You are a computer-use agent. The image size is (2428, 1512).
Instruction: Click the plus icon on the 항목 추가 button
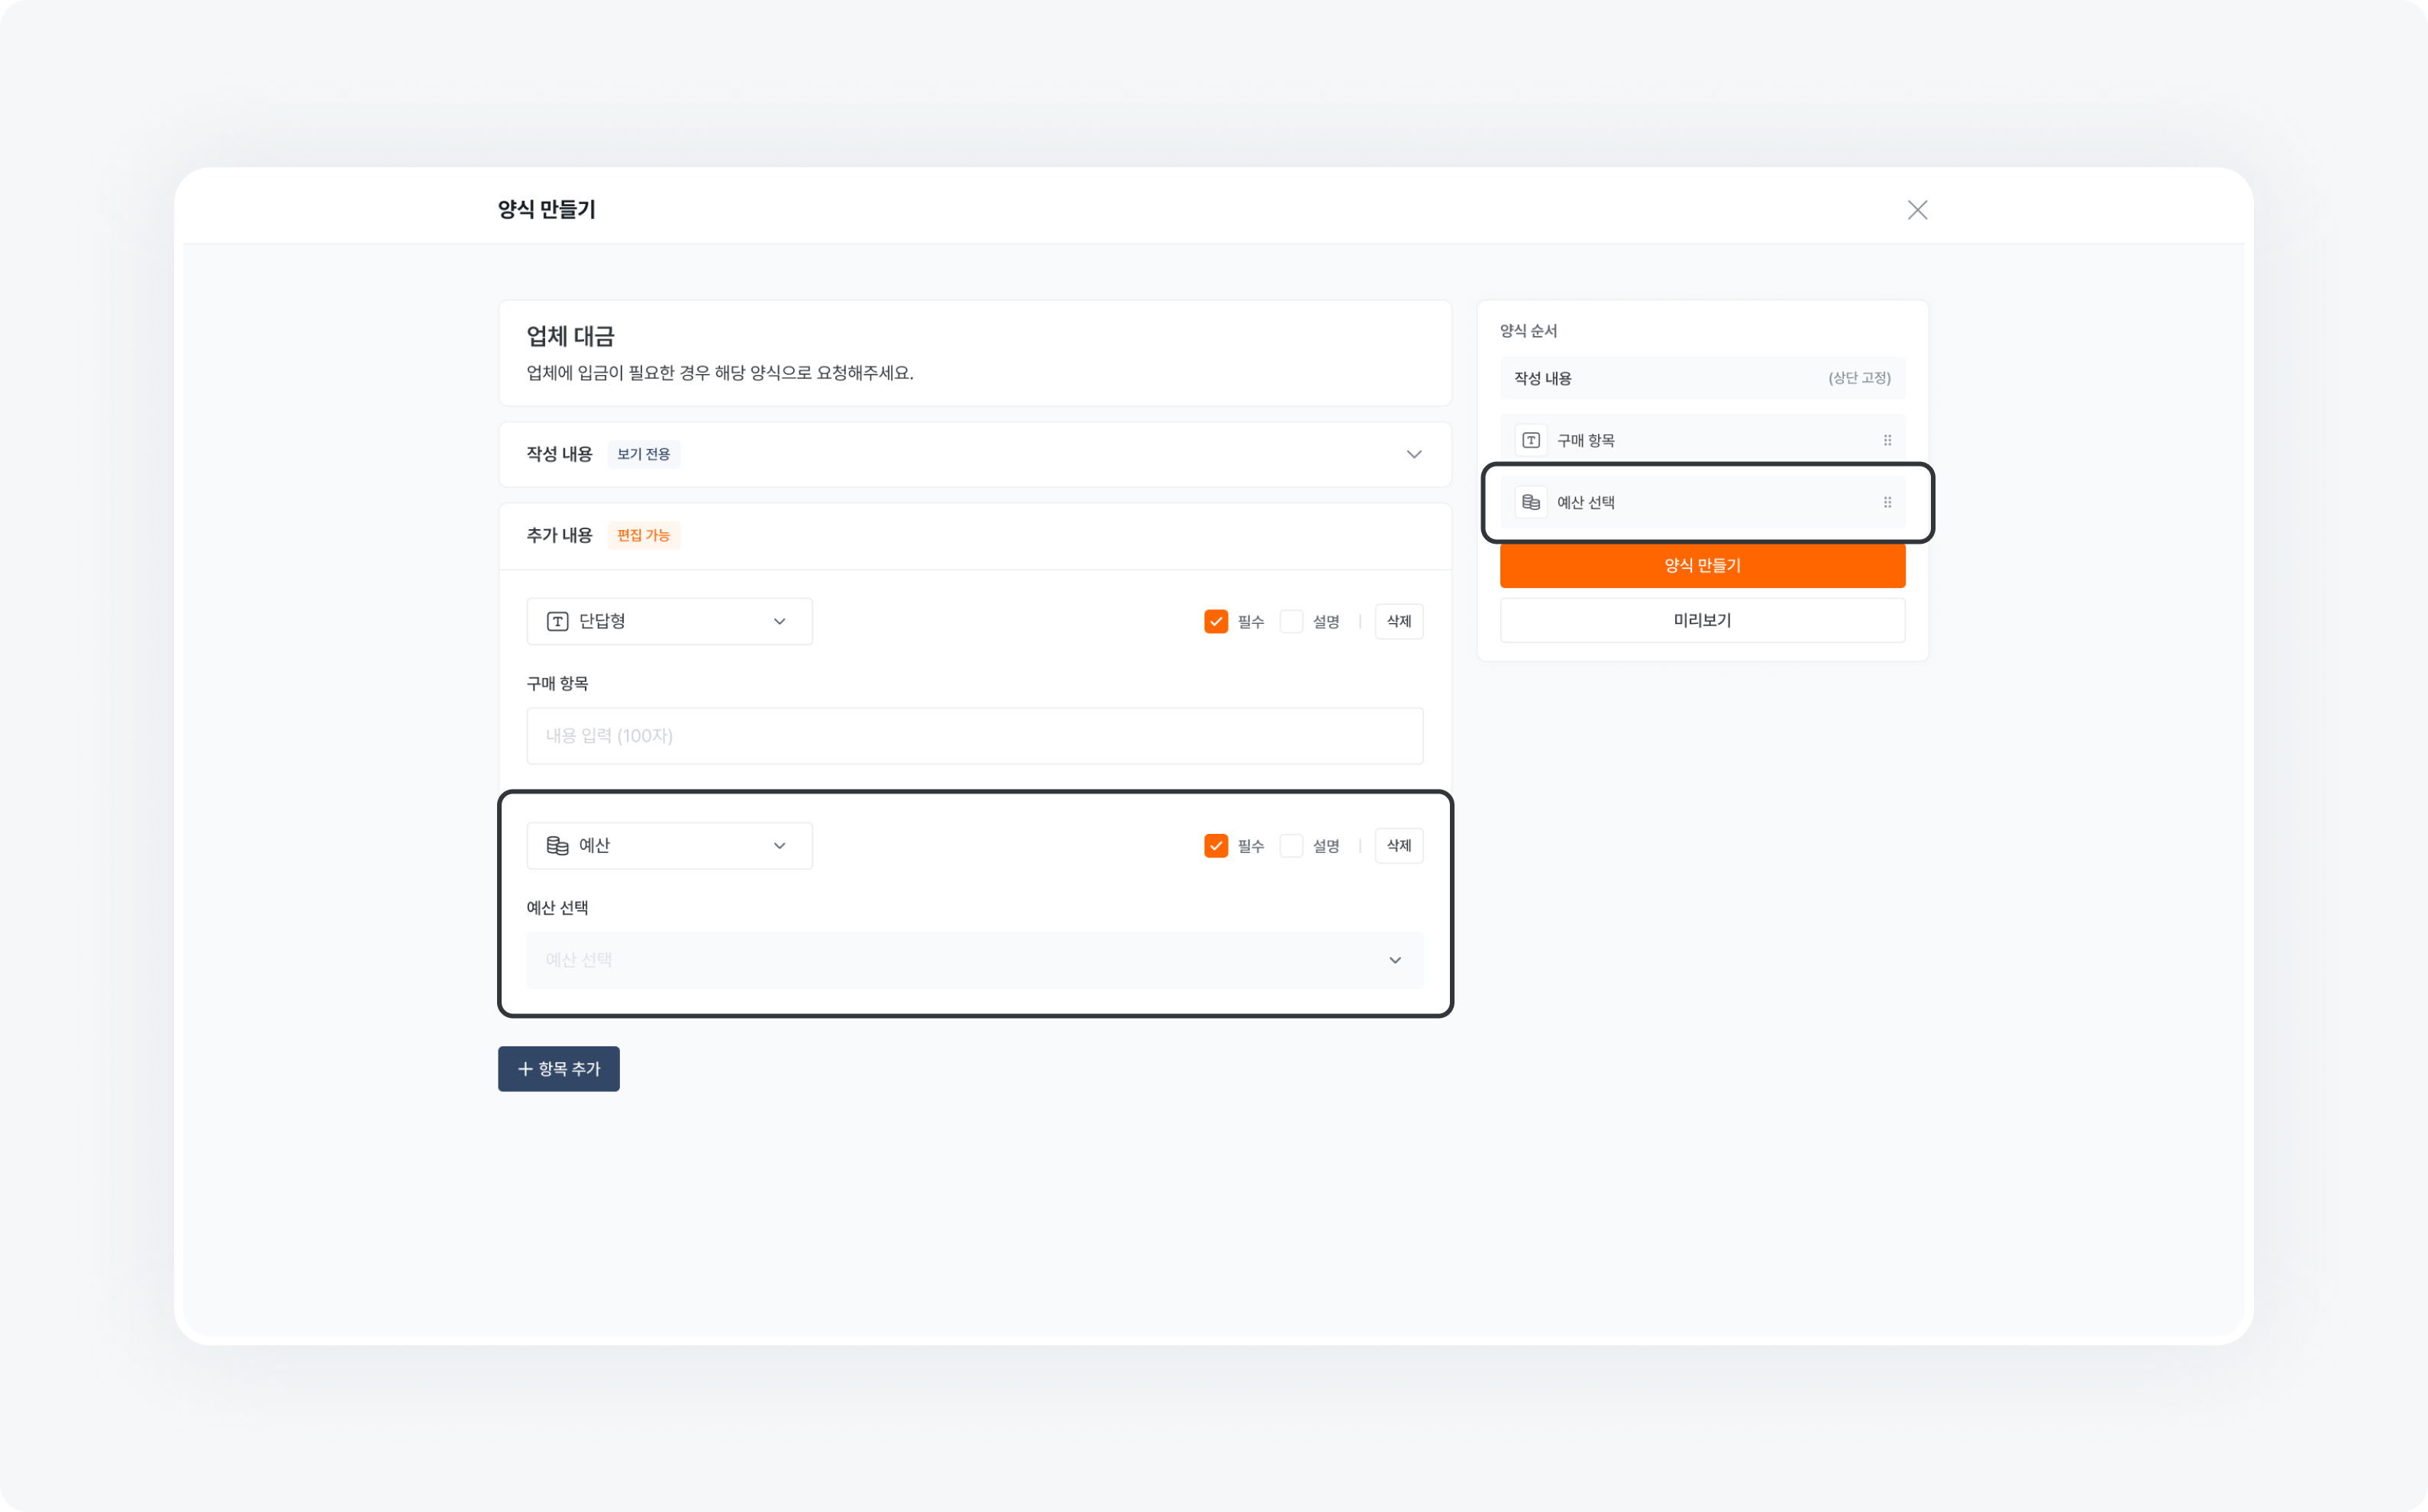(526, 1068)
